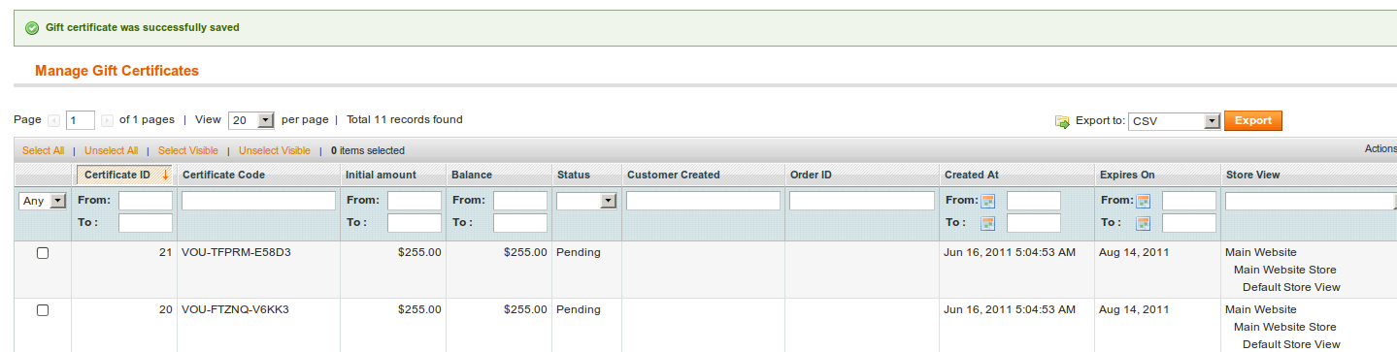Sort by Store View column header
Image resolution: width=1397 pixels, height=352 pixels.
pyautogui.click(x=1252, y=176)
